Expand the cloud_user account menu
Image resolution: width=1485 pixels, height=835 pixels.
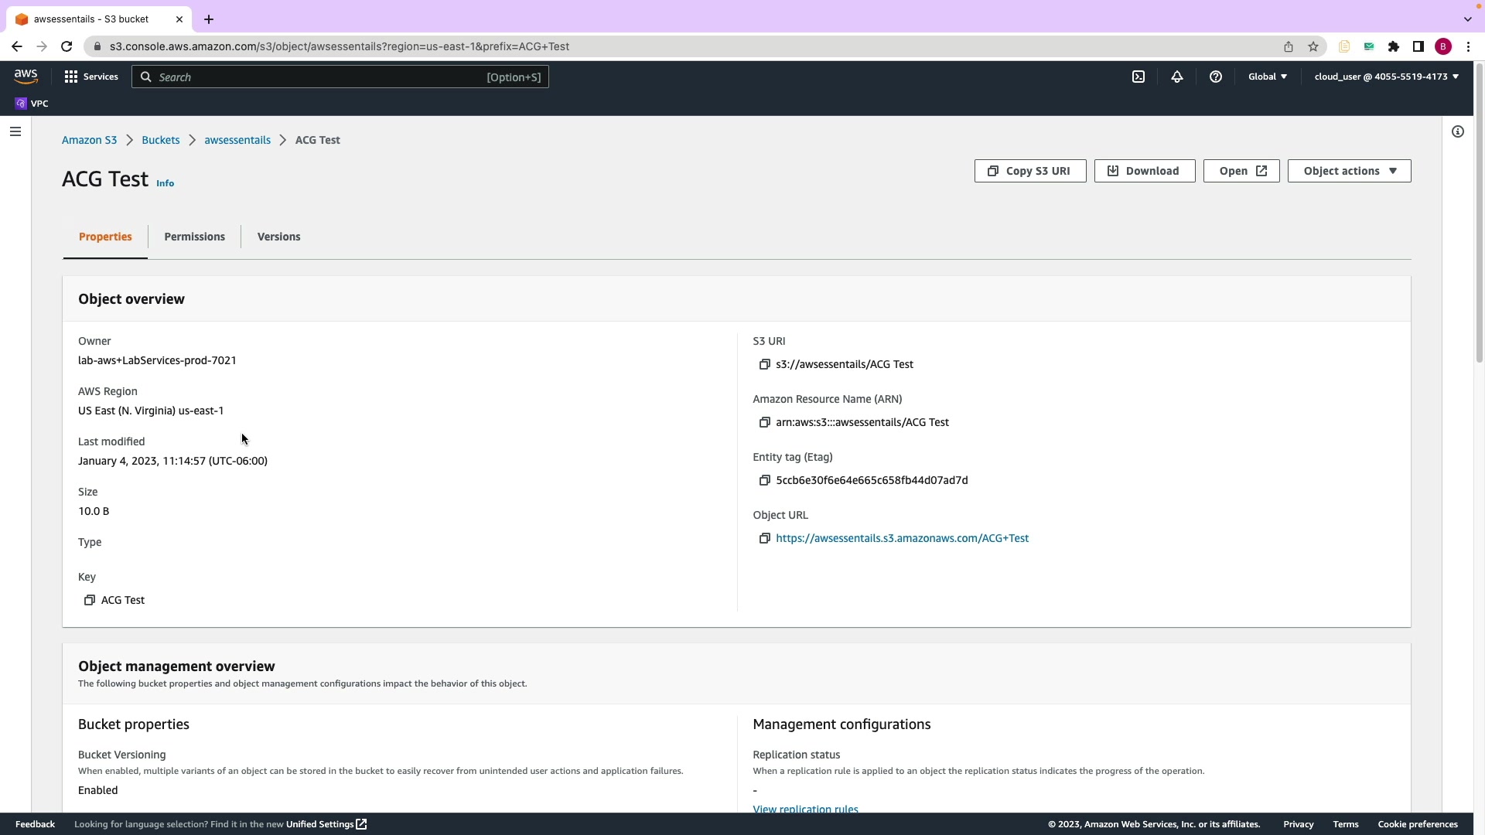click(1386, 77)
